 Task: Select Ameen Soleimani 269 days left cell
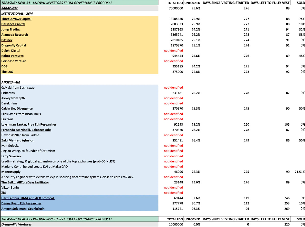287,209
